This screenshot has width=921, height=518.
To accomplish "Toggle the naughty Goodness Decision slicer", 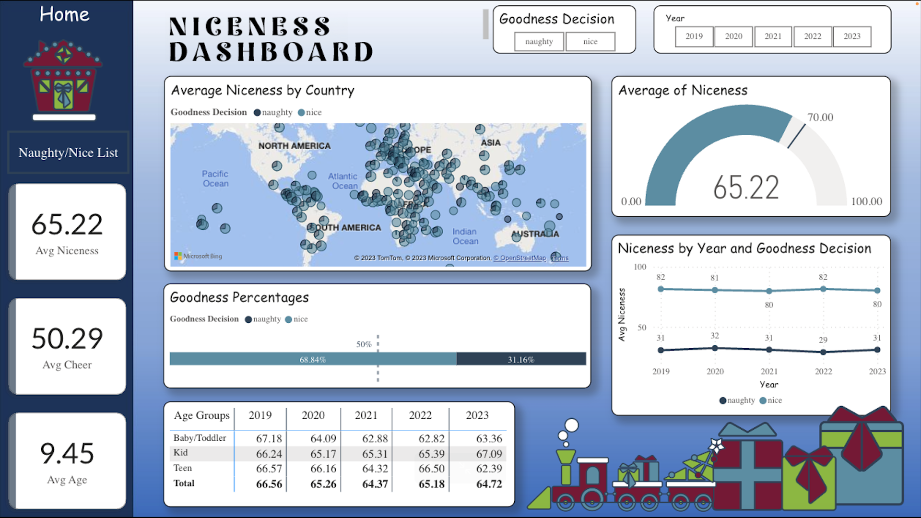I will pos(539,42).
